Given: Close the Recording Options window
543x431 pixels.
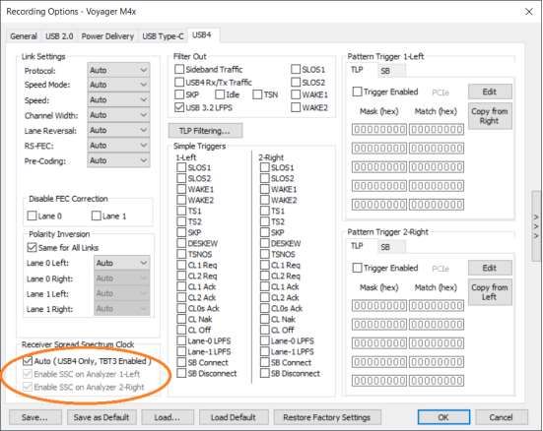Looking at the screenshot, I should (x=529, y=12).
